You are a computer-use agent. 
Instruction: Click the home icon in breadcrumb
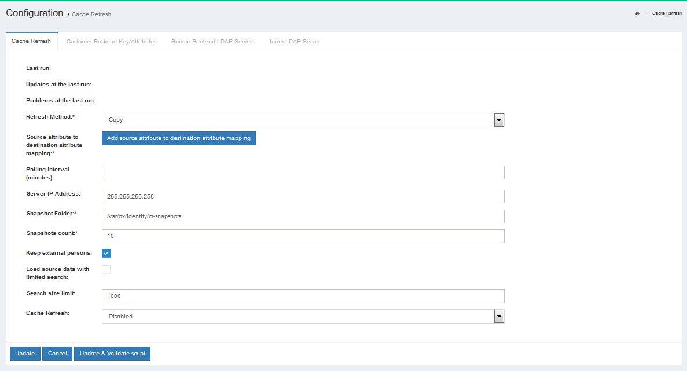pos(637,13)
